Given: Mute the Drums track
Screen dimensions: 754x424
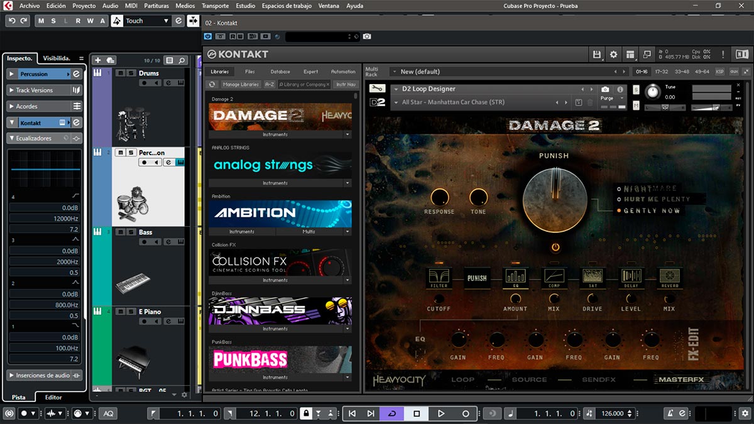Looking at the screenshot, I should tap(121, 73).
